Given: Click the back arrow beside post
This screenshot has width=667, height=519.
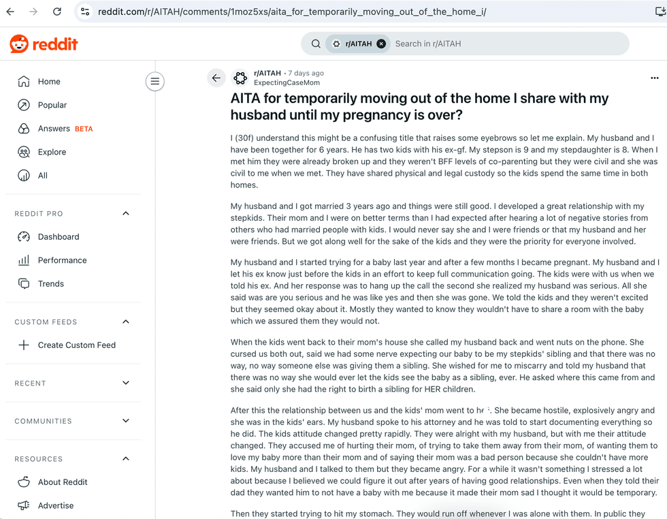Looking at the screenshot, I should tap(216, 78).
